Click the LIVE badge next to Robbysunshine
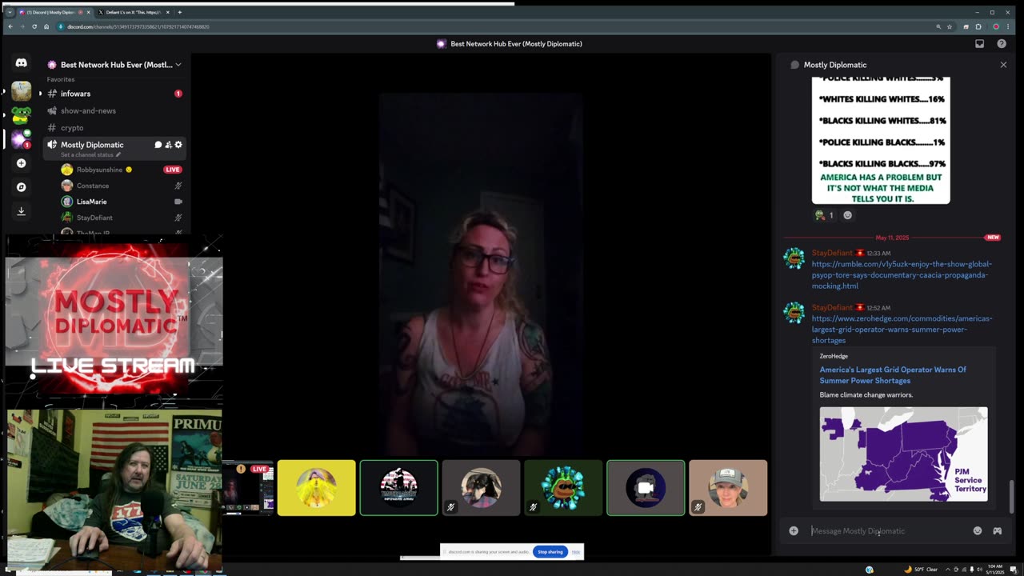Viewport: 1024px width, 576px height. [172, 170]
